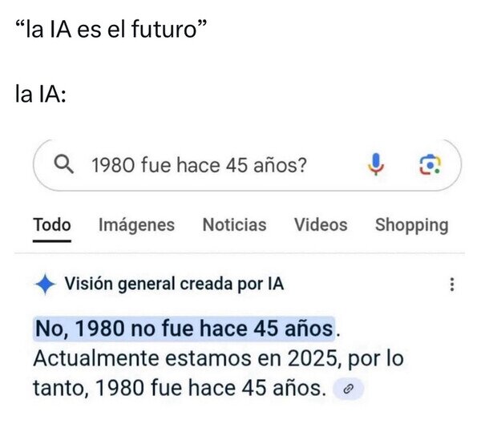The width and height of the screenshot is (481, 424).
Task: Click the magnifying glass search icon
Action: point(63,166)
